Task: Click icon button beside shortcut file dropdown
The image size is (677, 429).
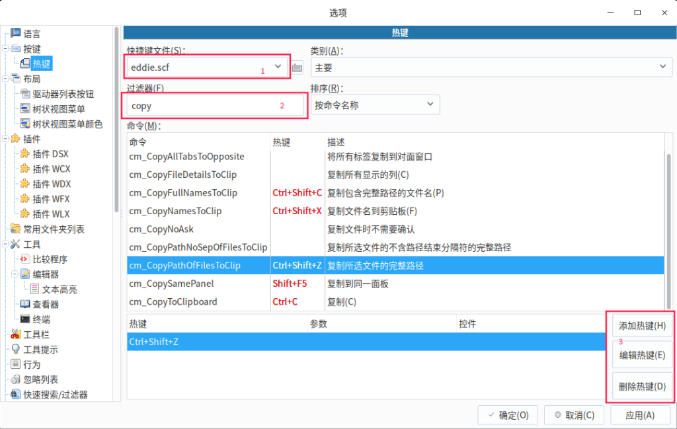Action: click(x=298, y=67)
